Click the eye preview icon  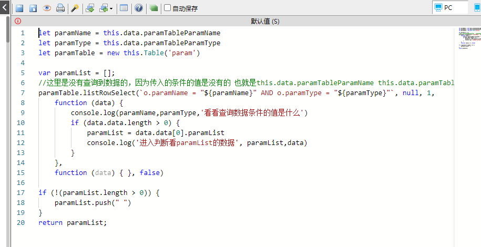[47, 8]
